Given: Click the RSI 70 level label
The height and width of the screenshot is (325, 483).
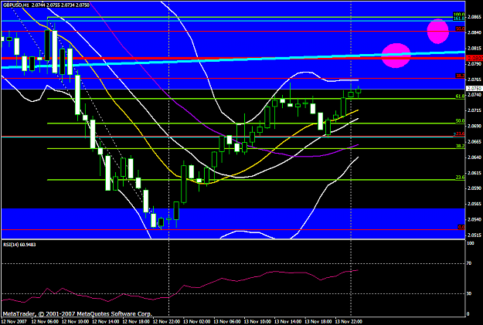Looking at the screenshot, I should click(469, 263).
